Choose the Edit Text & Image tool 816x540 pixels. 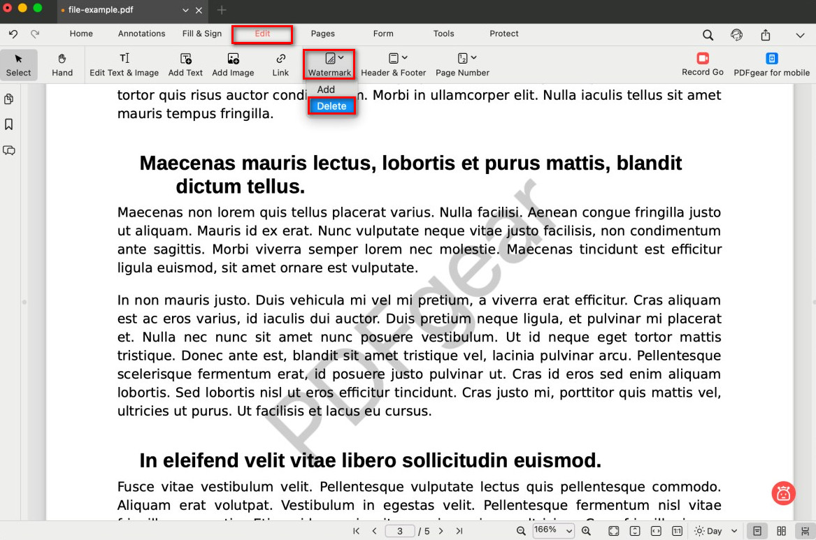[124, 64]
